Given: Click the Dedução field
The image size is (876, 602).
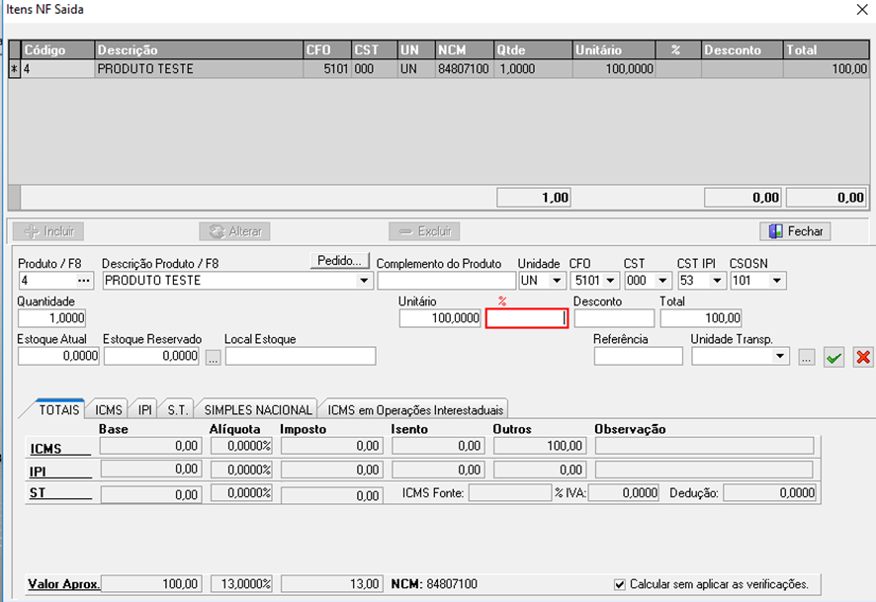Looking at the screenshot, I should pyautogui.click(x=770, y=493).
